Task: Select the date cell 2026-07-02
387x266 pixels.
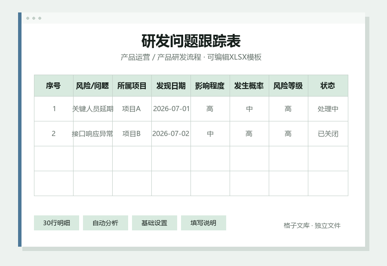Action: (x=171, y=134)
